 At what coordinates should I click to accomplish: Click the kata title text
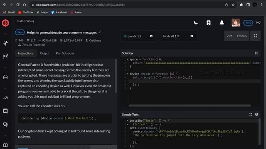62,33
